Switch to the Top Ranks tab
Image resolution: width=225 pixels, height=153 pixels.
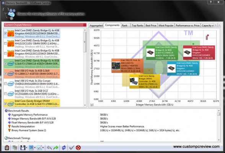(x=137, y=26)
